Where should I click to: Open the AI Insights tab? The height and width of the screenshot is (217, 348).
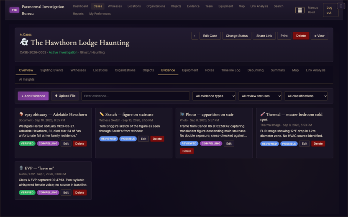click(27, 79)
